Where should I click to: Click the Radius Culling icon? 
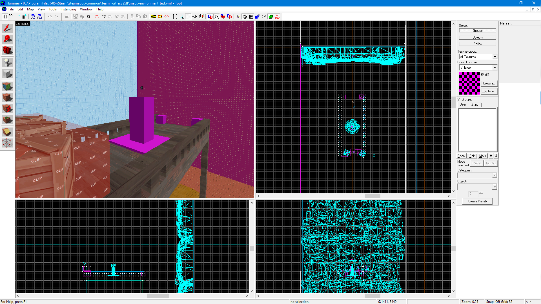(167, 17)
